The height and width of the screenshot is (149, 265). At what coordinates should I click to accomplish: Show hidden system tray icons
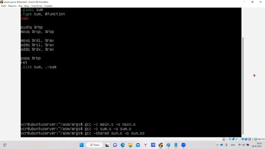tap(217, 145)
